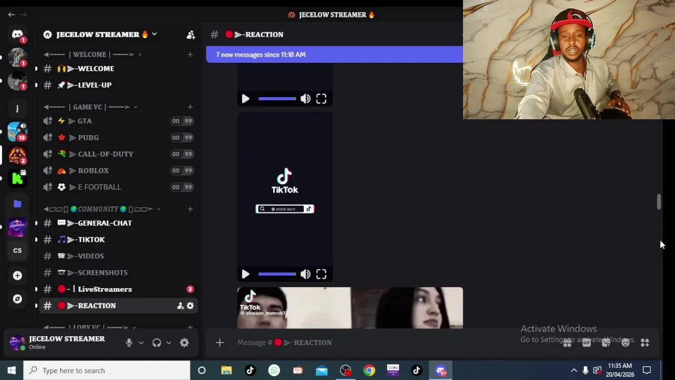Open Mail app from taskbar
The width and height of the screenshot is (675, 380).
tap(322, 370)
